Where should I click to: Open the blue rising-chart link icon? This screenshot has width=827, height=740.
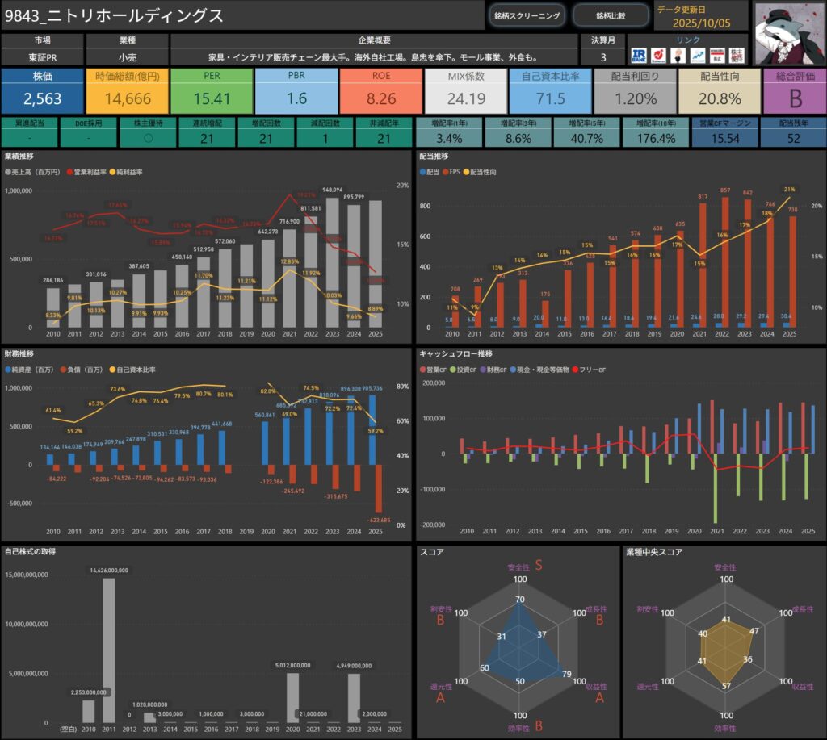pyautogui.click(x=697, y=55)
